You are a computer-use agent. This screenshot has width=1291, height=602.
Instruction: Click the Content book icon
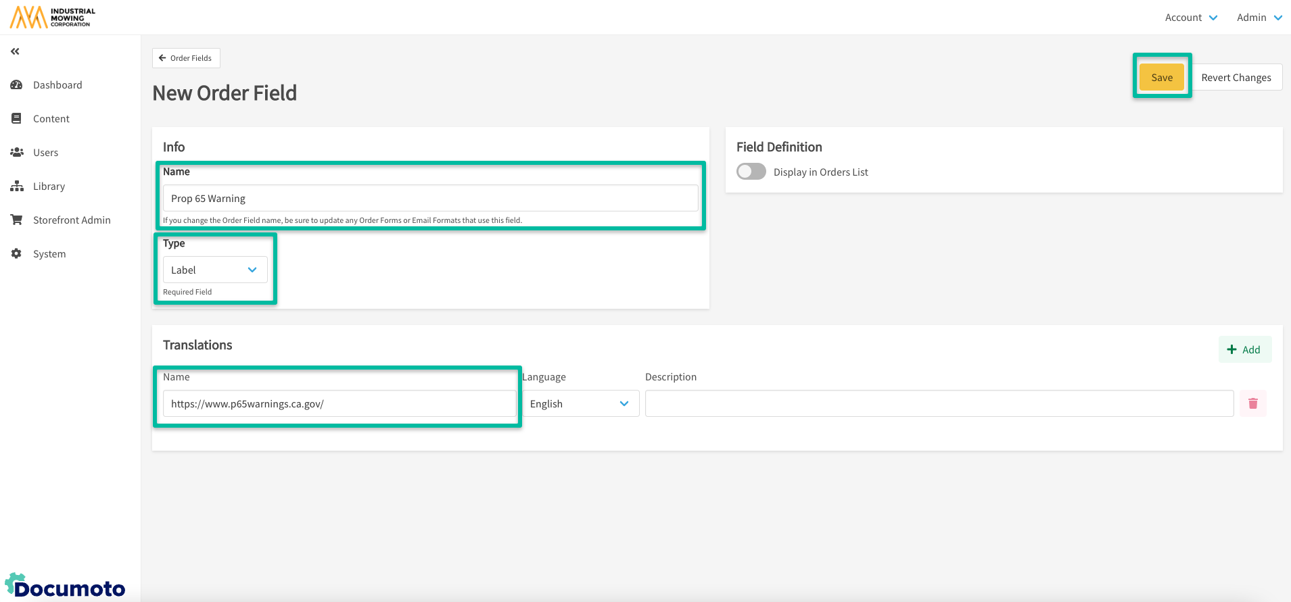point(17,119)
